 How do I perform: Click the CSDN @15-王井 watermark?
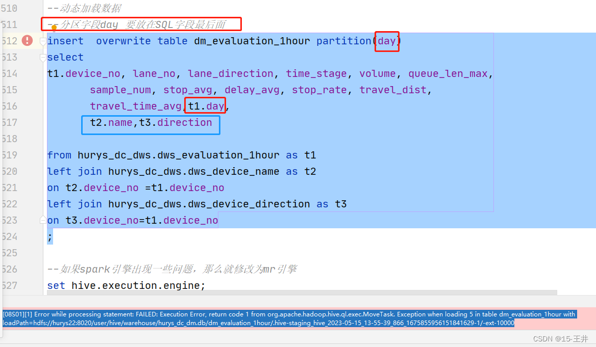pos(561,338)
